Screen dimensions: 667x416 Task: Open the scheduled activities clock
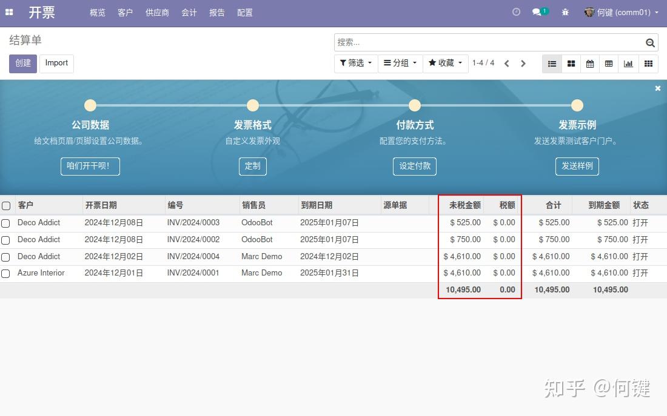516,12
